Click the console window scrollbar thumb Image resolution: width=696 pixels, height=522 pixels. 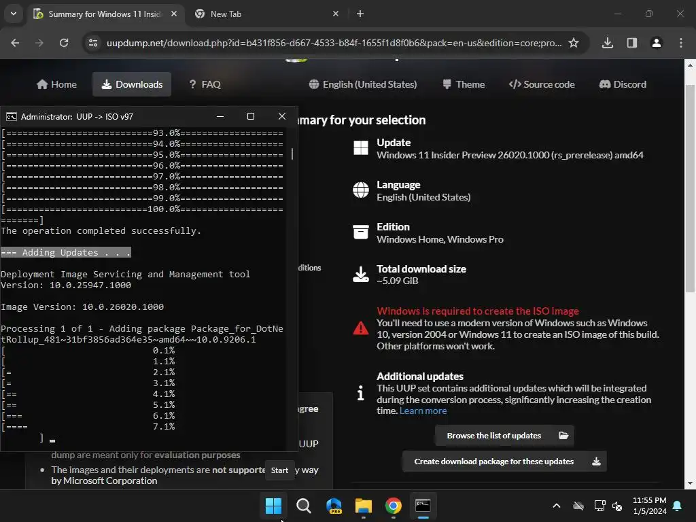coord(292,154)
